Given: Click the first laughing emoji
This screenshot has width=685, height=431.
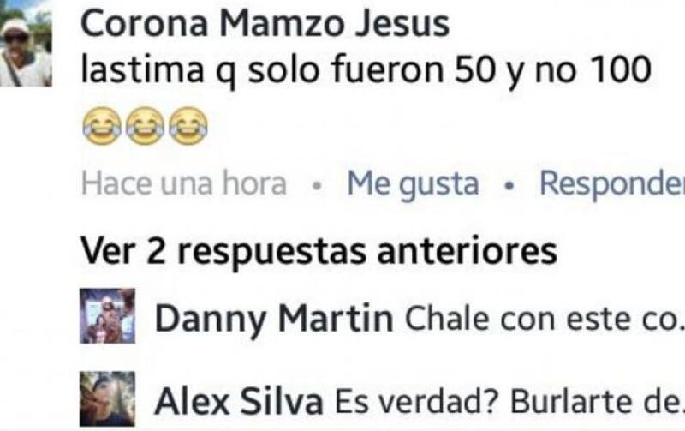Looking at the screenshot, I should click(x=101, y=125).
